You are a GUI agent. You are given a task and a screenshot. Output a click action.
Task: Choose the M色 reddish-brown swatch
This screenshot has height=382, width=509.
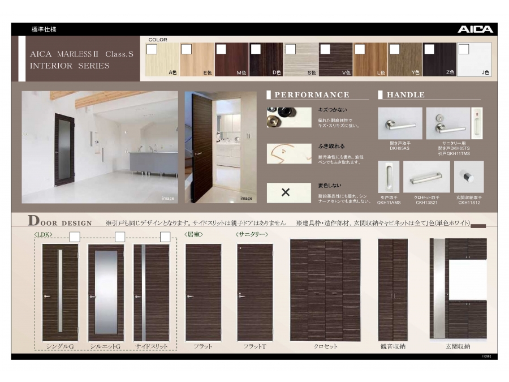(231, 59)
